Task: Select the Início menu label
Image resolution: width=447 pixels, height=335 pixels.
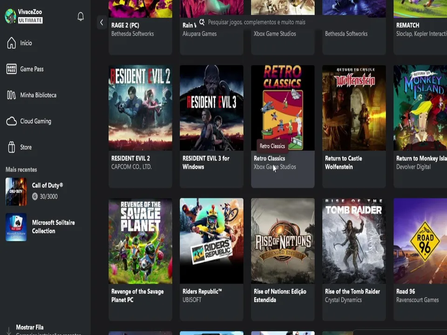Action: pyautogui.click(x=26, y=43)
